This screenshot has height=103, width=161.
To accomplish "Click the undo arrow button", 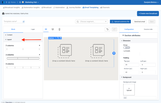I will point(107,30).
